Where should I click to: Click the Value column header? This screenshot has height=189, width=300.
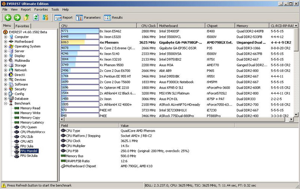tap(177, 125)
